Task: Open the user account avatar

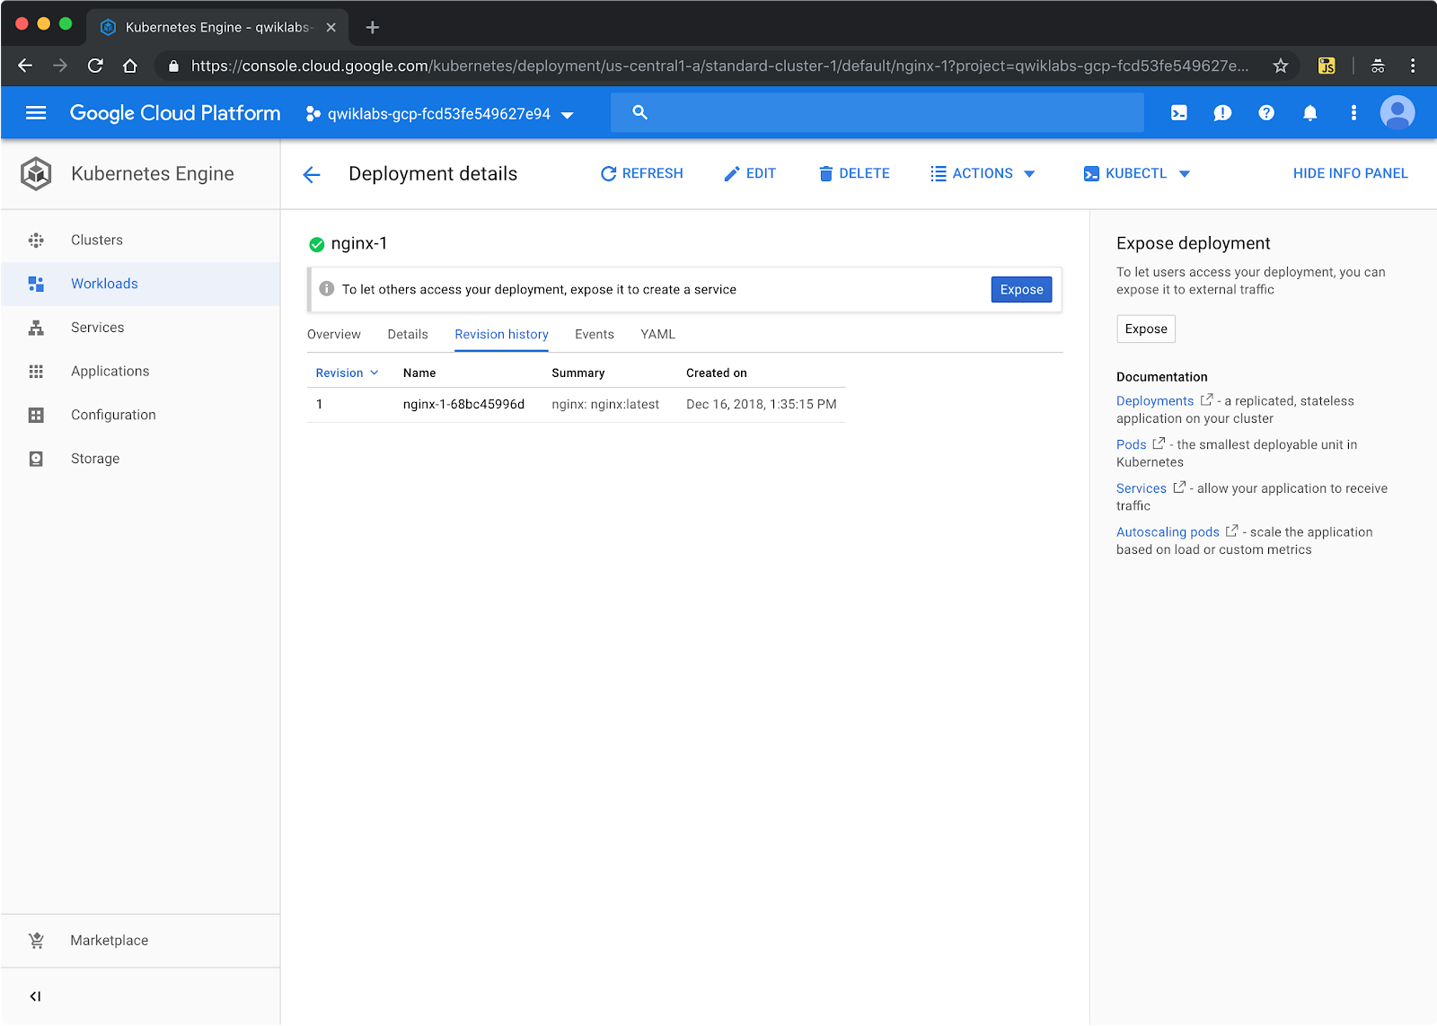Action: [x=1397, y=113]
